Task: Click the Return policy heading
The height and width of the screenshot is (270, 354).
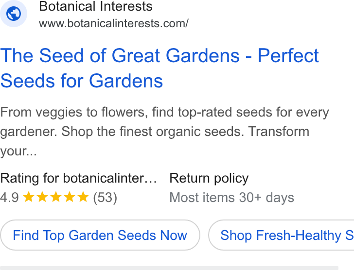Action: tap(209, 179)
